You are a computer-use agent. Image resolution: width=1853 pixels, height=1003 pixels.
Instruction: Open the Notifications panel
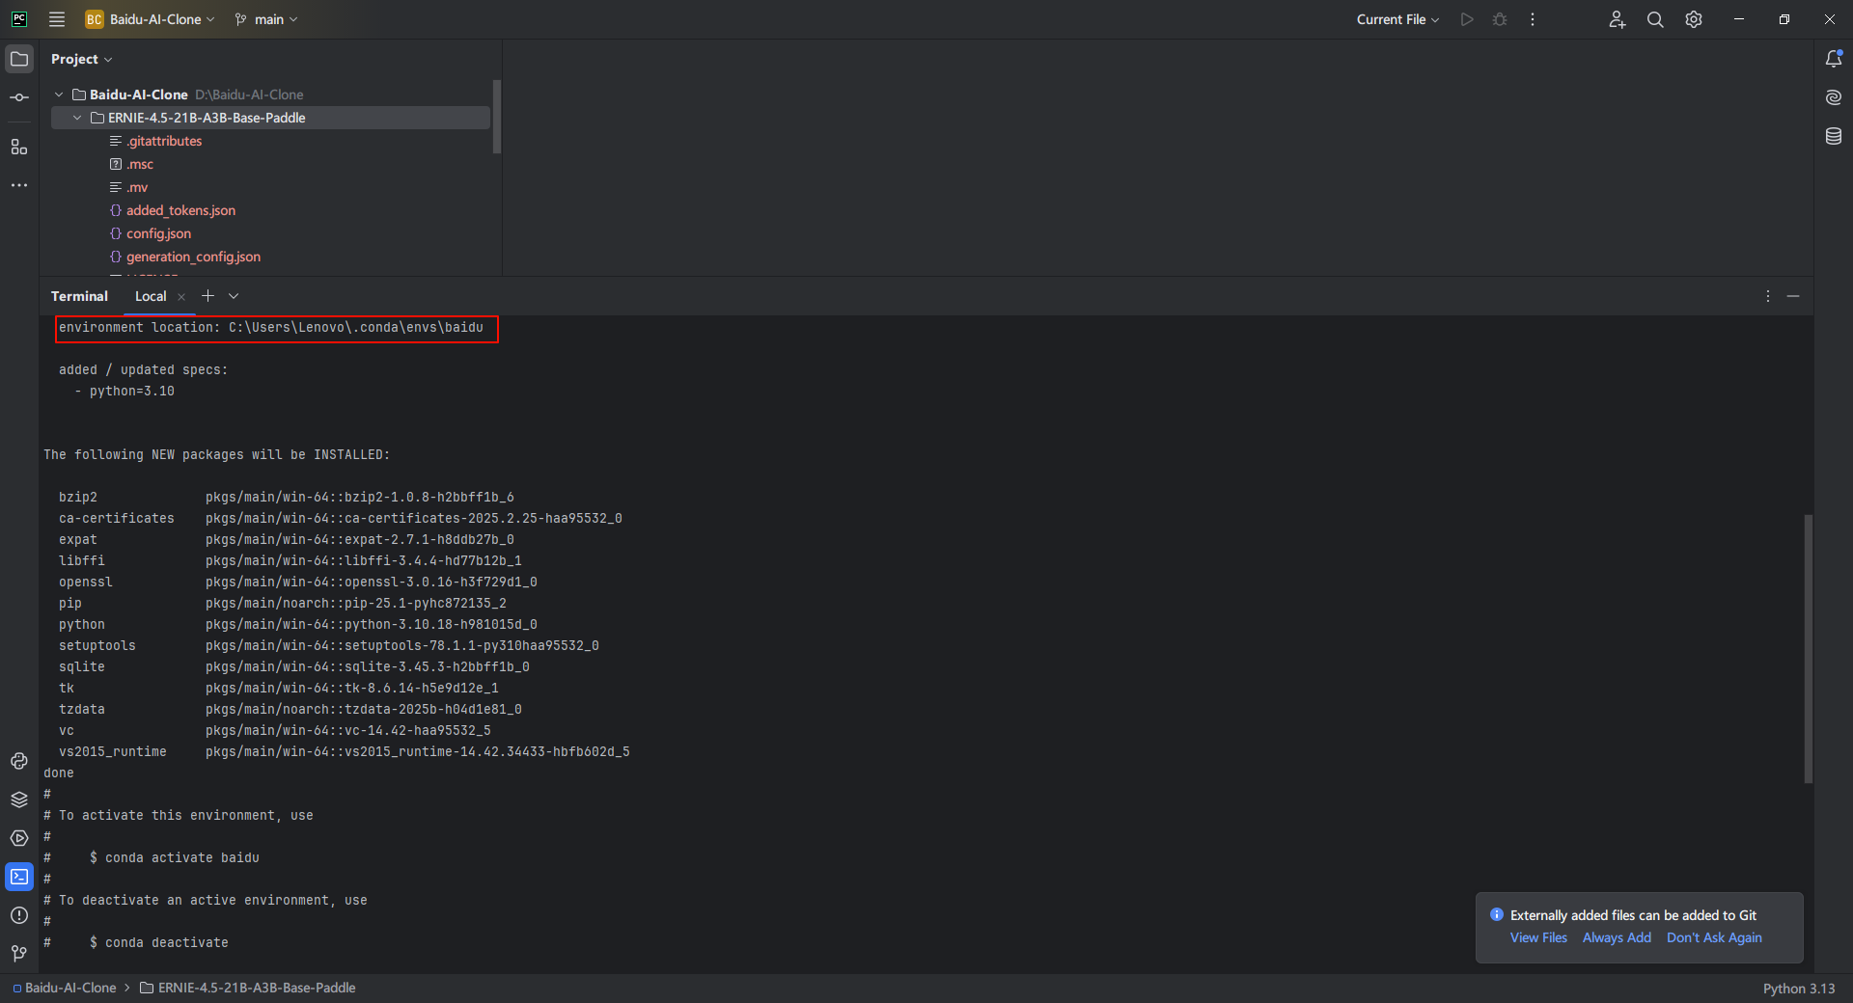pyautogui.click(x=1834, y=59)
